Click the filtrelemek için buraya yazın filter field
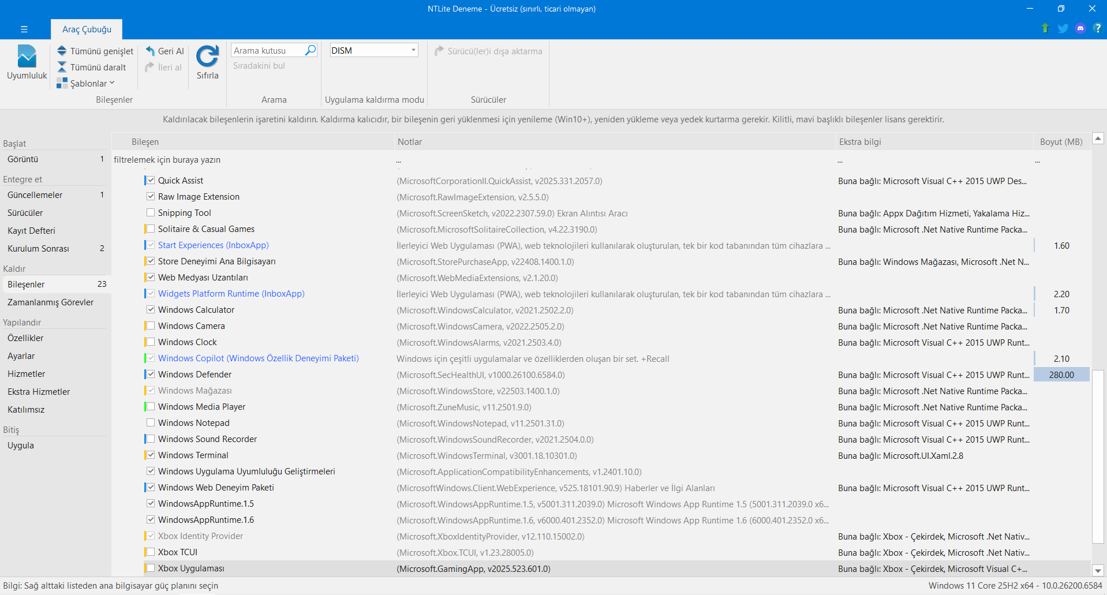The image size is (1107, 595). pyautogui.click(x=253, y=160)
